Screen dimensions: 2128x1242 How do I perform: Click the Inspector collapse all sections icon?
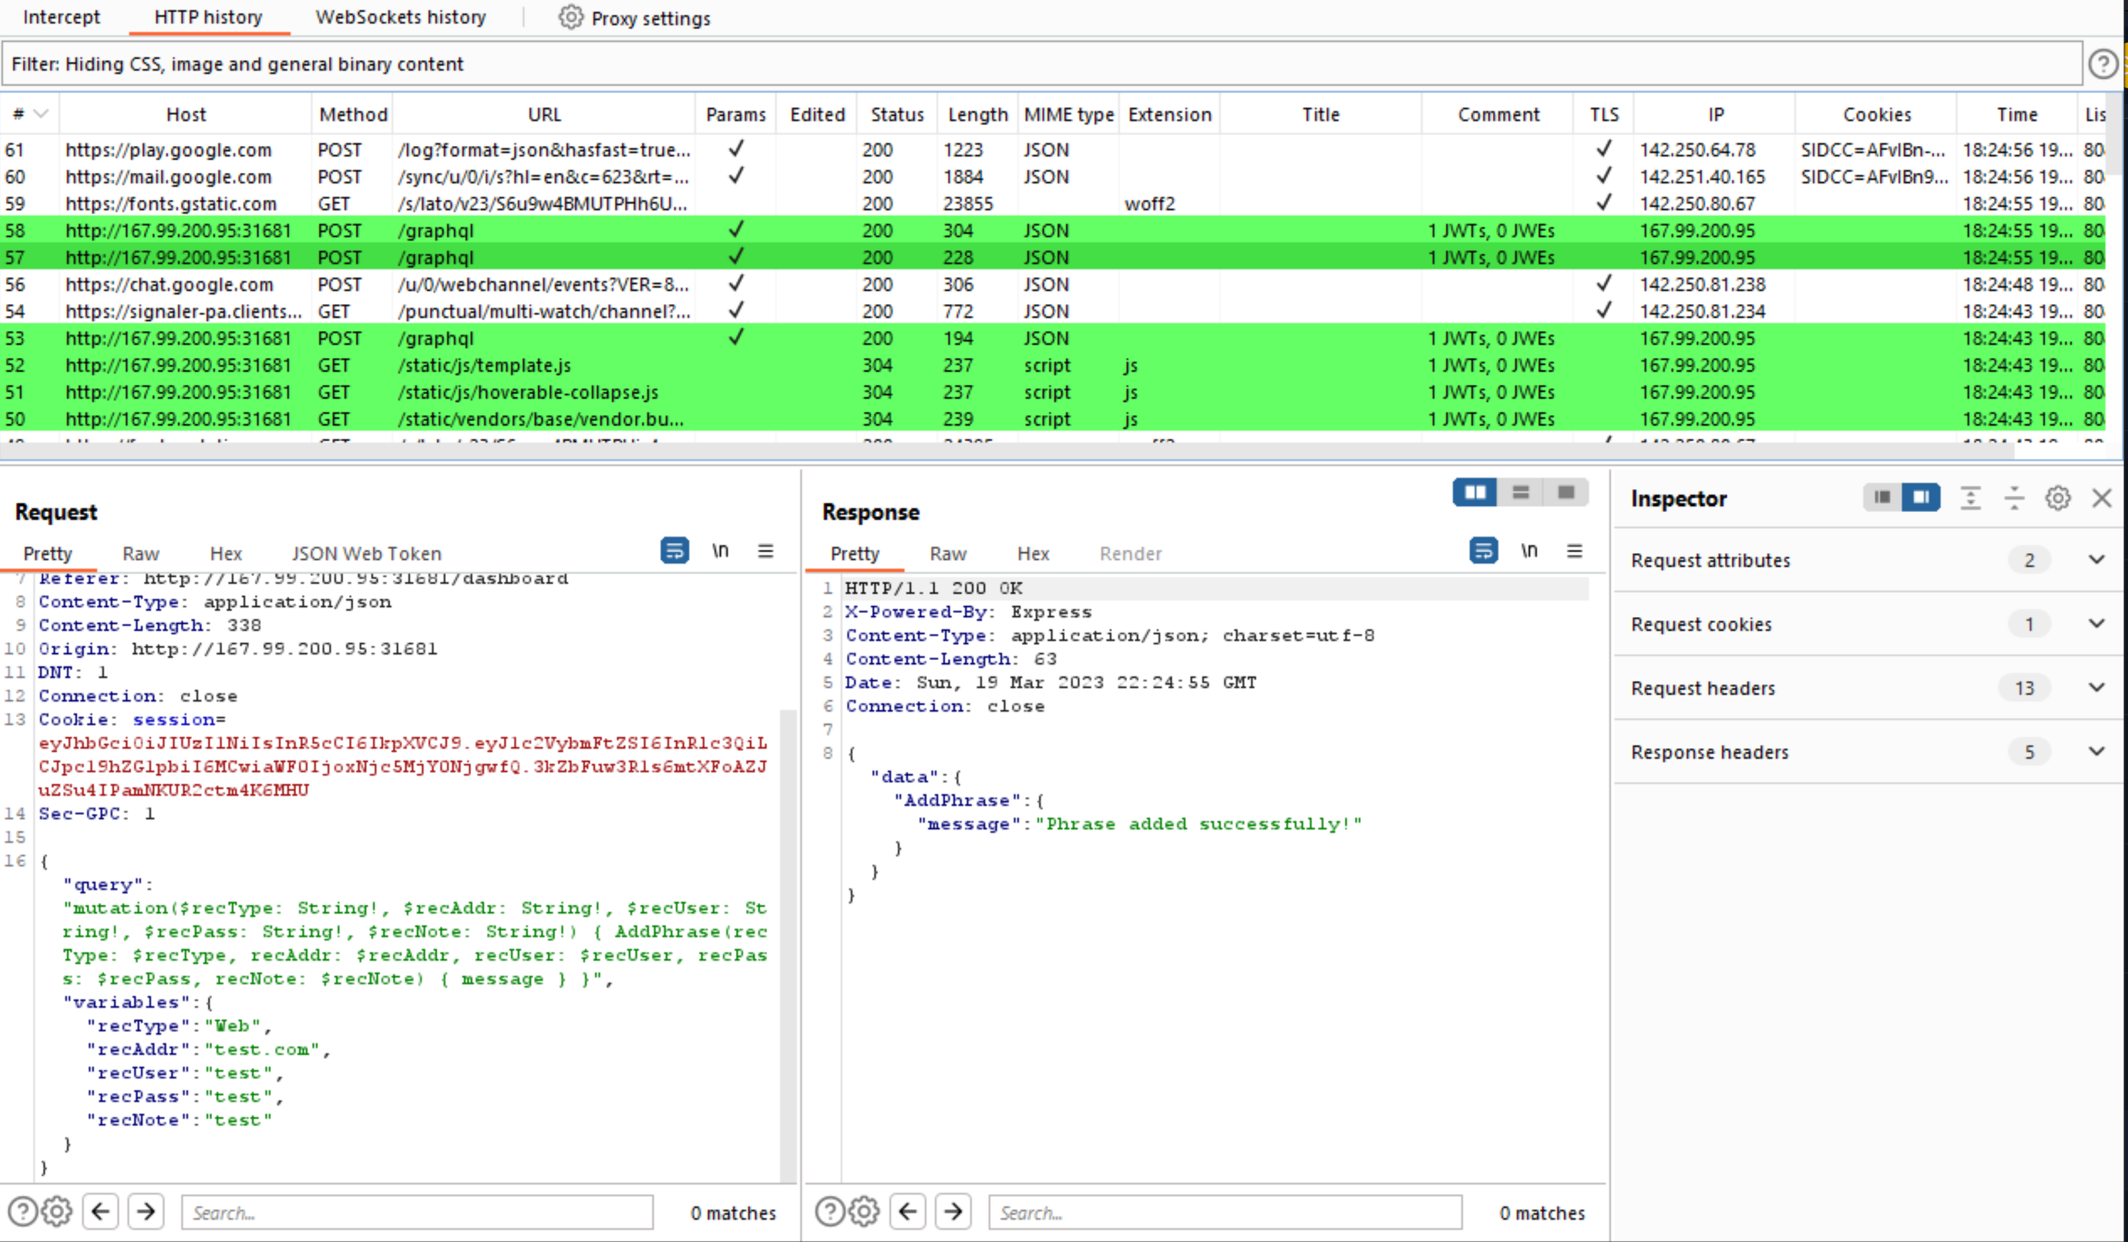2014,498
